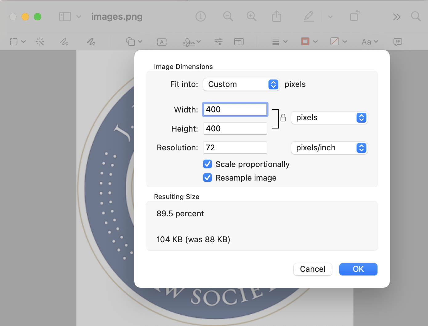Open the Fit into Custom dropdown
This screenshot has height=326, width=428.
click(x=241, y=84)
